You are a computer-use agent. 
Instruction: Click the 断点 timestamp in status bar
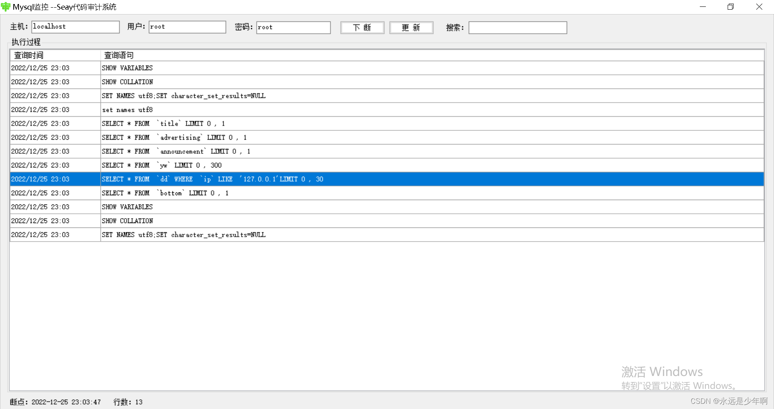tap(55, 402)
